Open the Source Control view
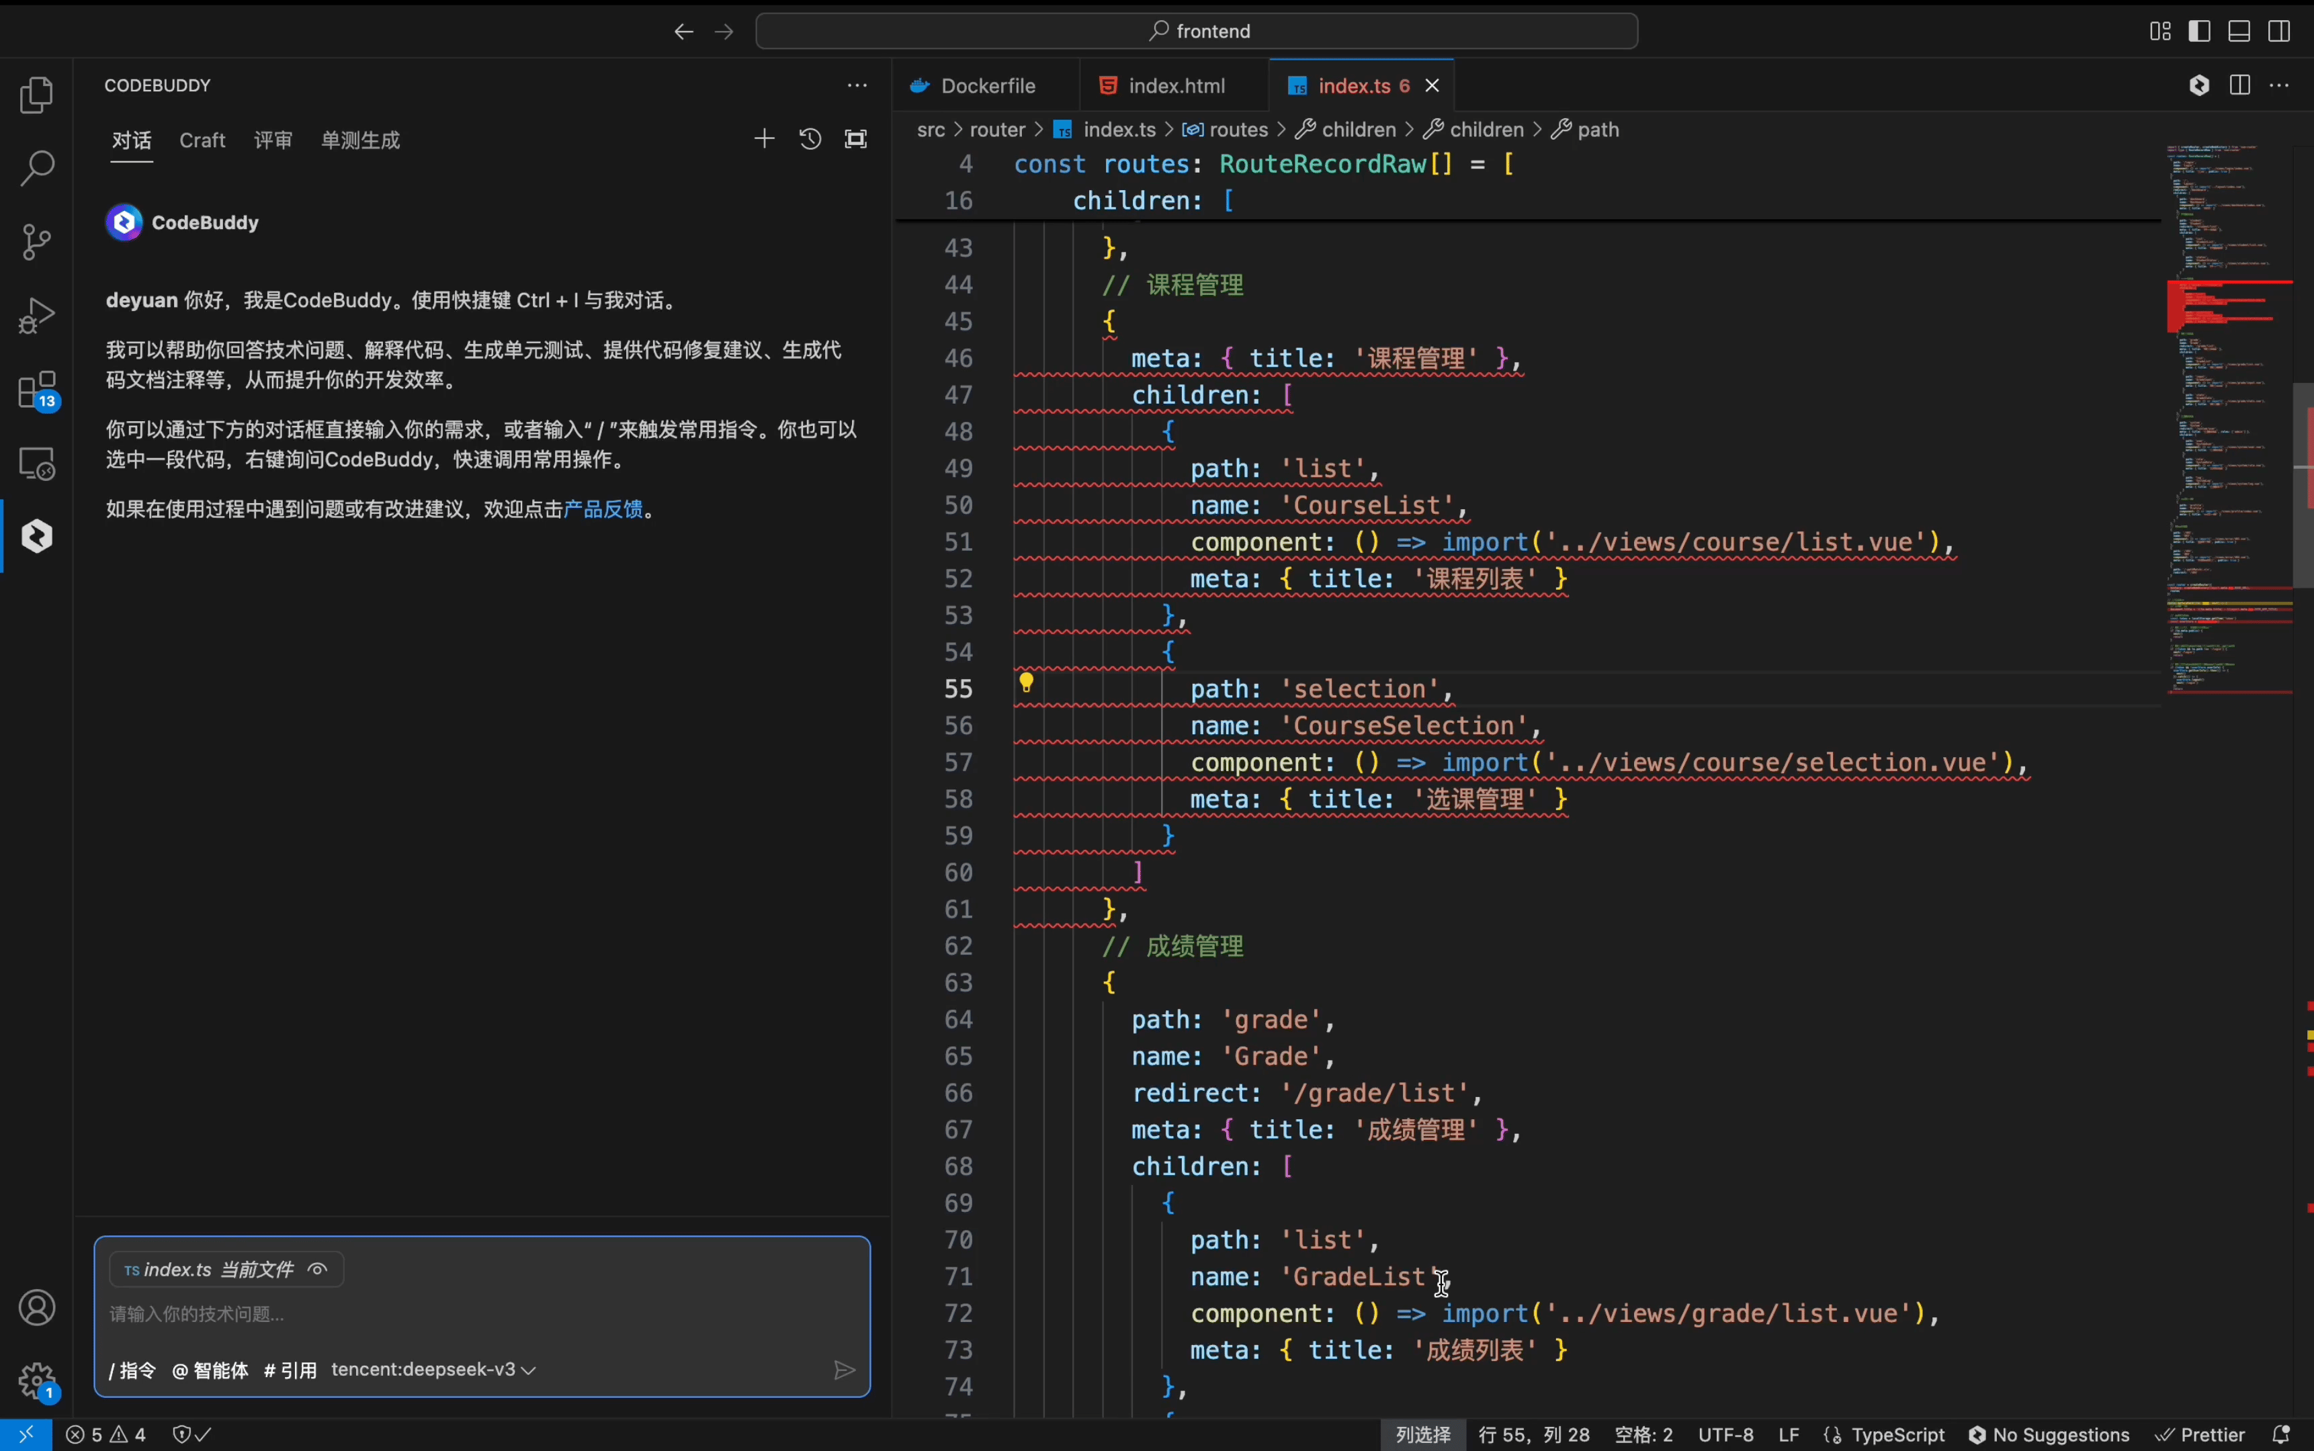2314x1451 pixels. point(36,241)
